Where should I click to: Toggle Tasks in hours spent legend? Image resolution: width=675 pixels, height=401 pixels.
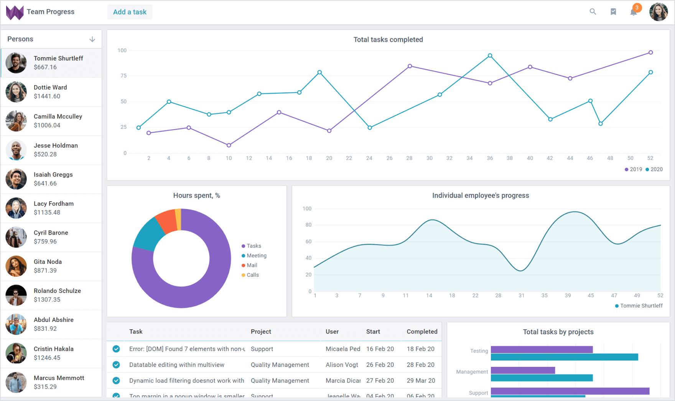(x=251, y=246)
